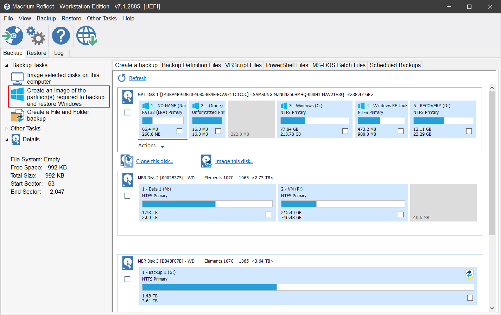
Task: Tick the checkbox for 2 - VM (P:)
Action: point(401,214)
